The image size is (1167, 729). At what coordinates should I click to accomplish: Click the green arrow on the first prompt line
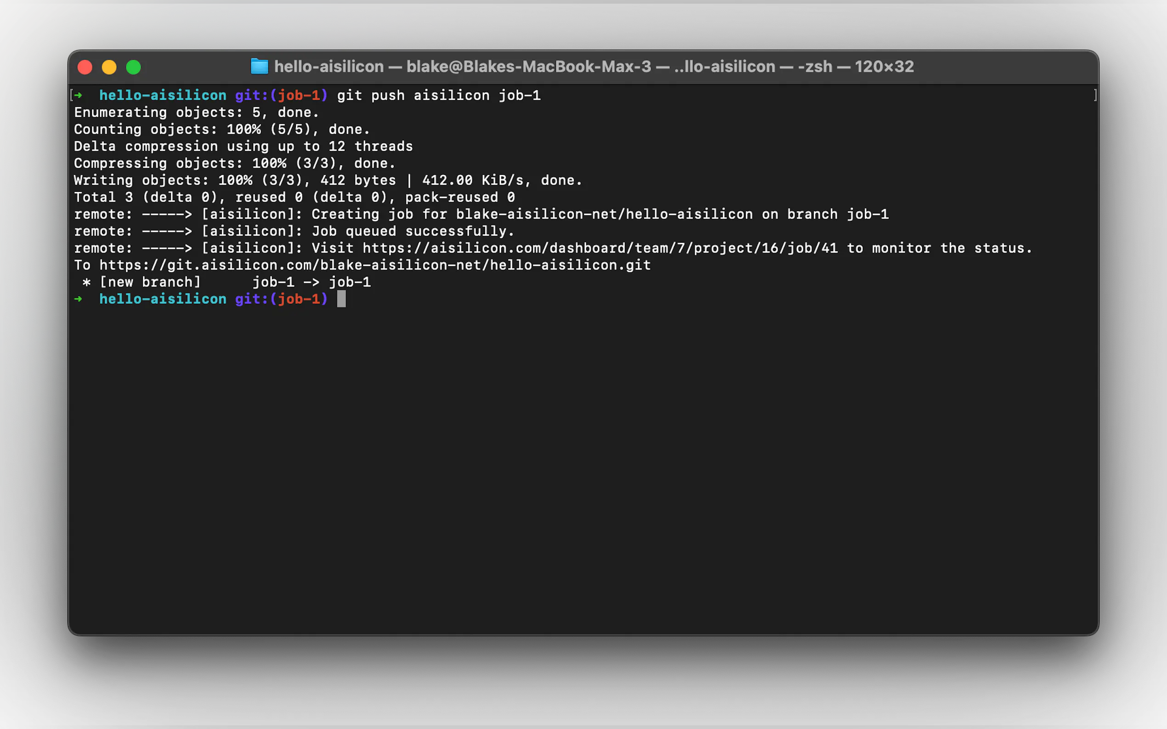tap(78, 95)
